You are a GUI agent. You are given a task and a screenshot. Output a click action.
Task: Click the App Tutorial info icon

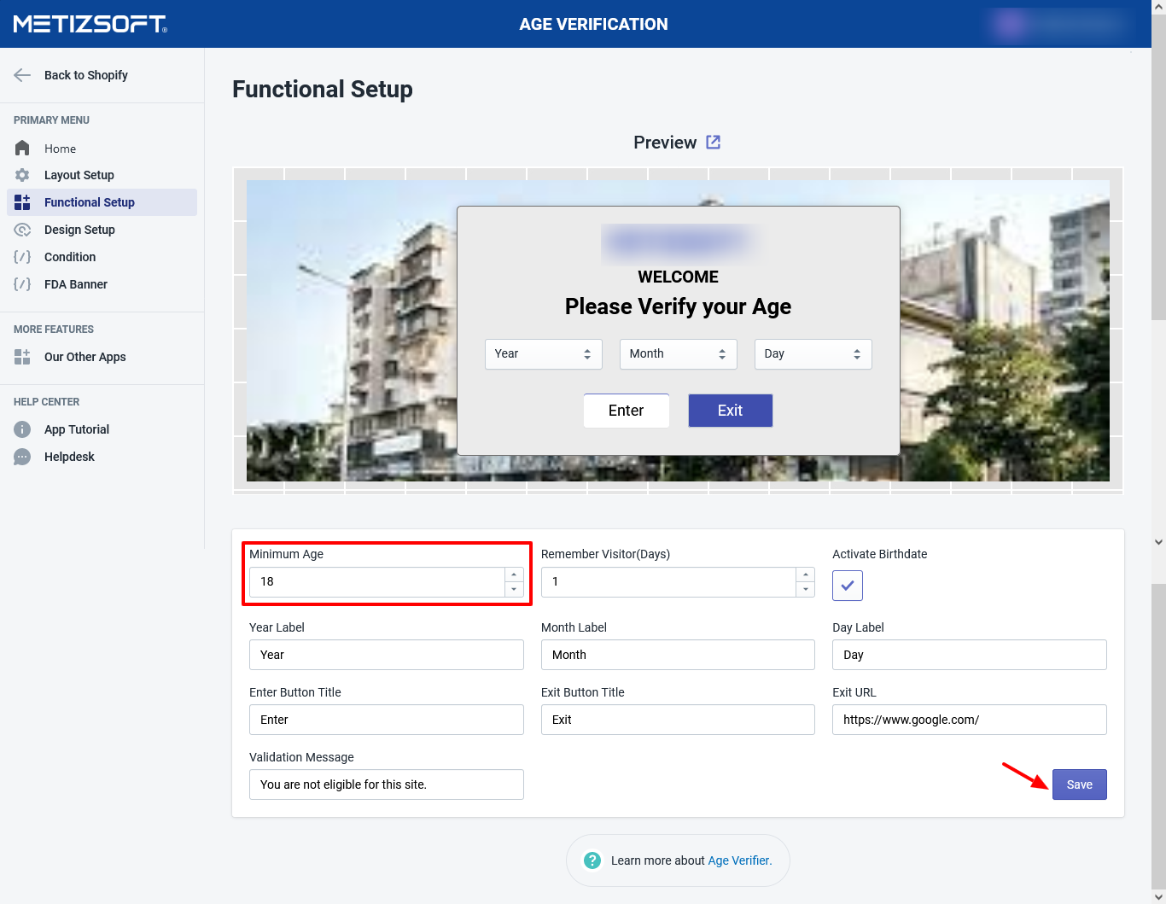pyautogui.click(x=22, y=429)
